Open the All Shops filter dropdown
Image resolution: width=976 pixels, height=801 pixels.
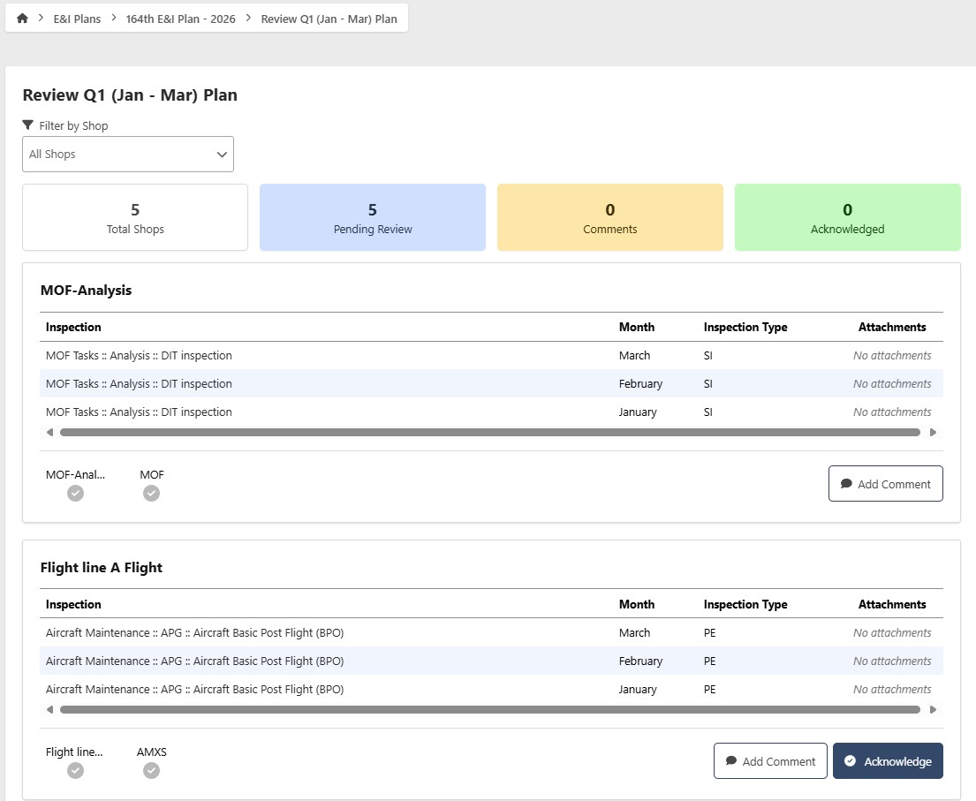coord(128,154)
